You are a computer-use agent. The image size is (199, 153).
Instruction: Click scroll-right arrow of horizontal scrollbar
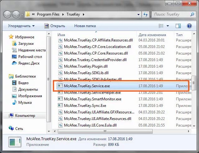(189, 131)
